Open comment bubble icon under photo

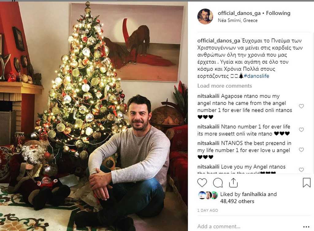coord(218,183)
